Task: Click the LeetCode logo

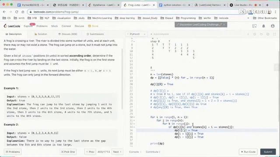Action: click(12, 26)
